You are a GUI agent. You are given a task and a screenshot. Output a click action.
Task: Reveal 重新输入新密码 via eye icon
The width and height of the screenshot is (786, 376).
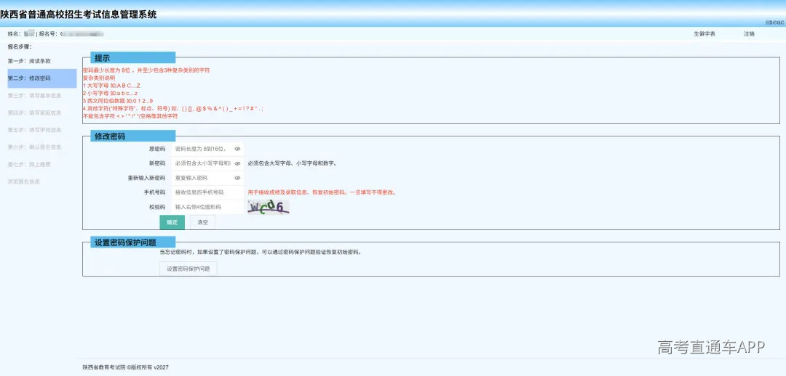click(237, 178)
